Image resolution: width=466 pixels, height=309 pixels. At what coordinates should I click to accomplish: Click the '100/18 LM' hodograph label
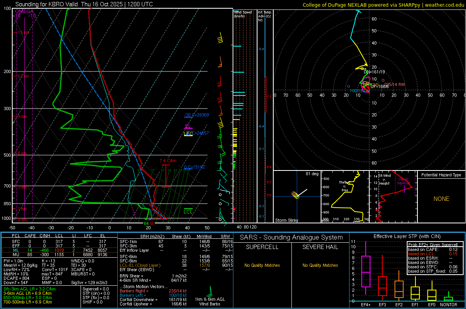coord(360,91)
